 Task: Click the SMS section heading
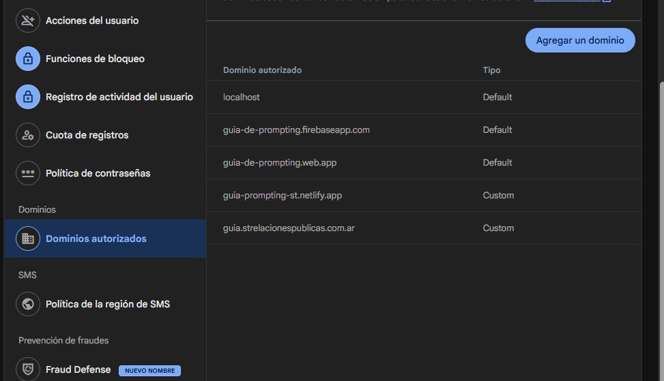(x=27, y=275)
